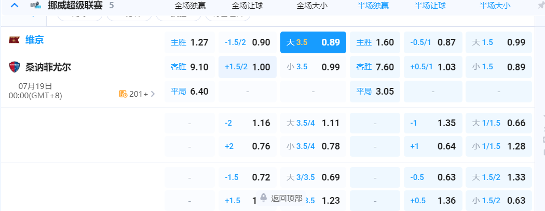Image resolution: width=545 pixels, height=211 pixels.
Task: Click the 维京 team crest icon
Action: click(14, 40)
